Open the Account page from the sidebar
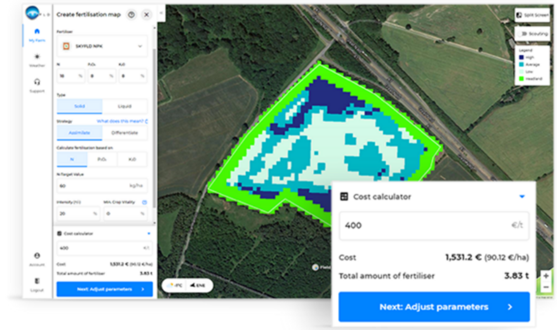 click(37, 259)
